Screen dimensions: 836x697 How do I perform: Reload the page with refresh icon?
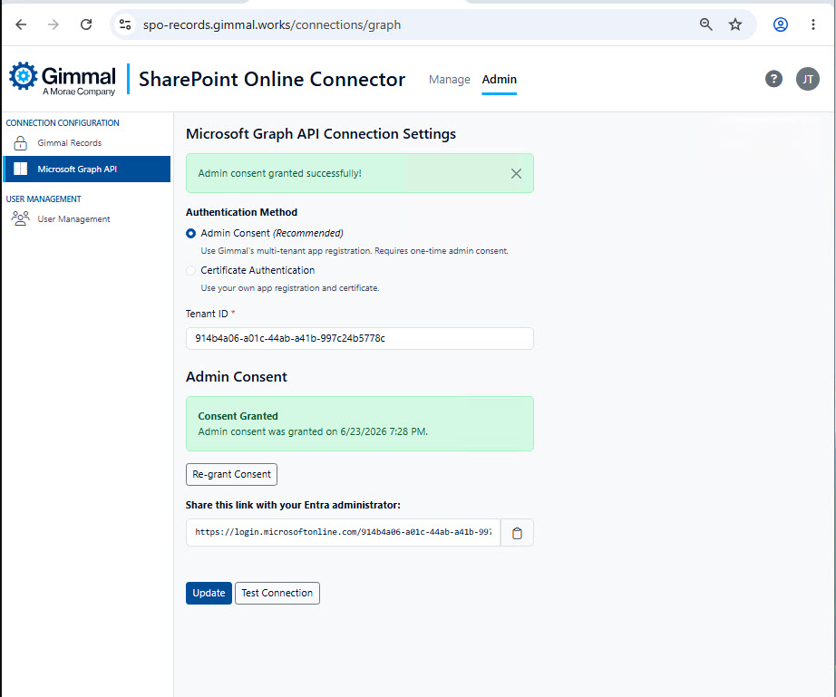[86, 24]
